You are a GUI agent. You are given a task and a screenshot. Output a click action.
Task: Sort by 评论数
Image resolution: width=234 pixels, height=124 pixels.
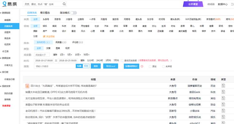tap(77, 42)
